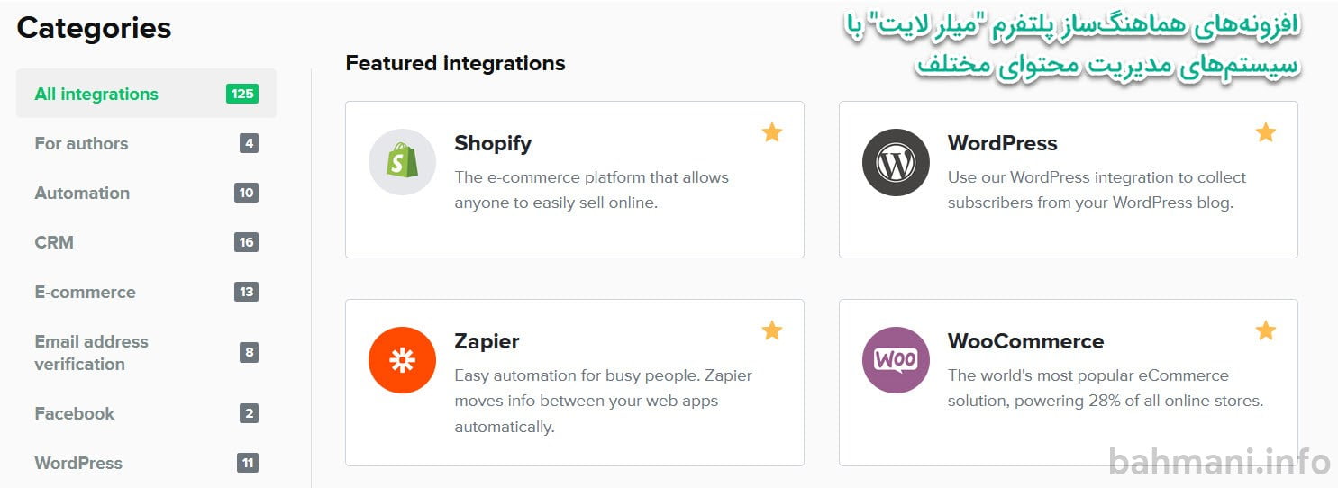Screen dimensions: 1338x488
Task: Click the star on the Zapier card
Action: [x=772, y=330]
